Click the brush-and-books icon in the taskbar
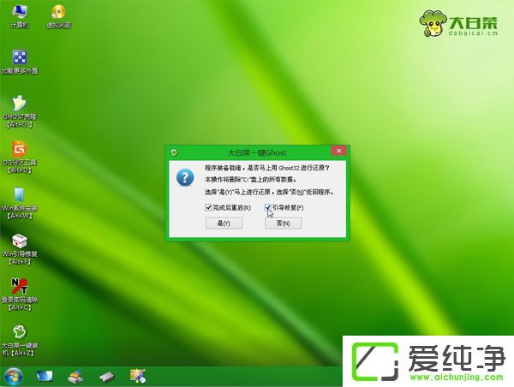The image size is (514, 387). click(x=75, y=375)
